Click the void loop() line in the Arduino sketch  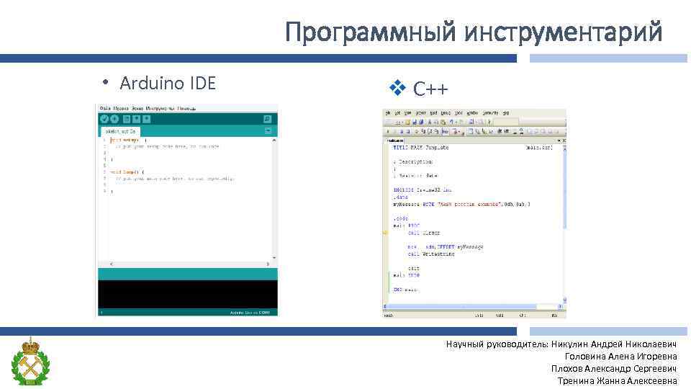pyautogui.click(x=127, y=172)
